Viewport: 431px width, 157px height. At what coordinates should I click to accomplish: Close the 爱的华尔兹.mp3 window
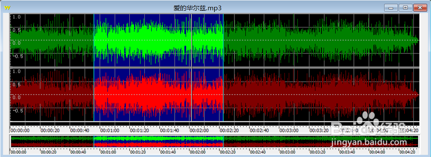point(420,8)
